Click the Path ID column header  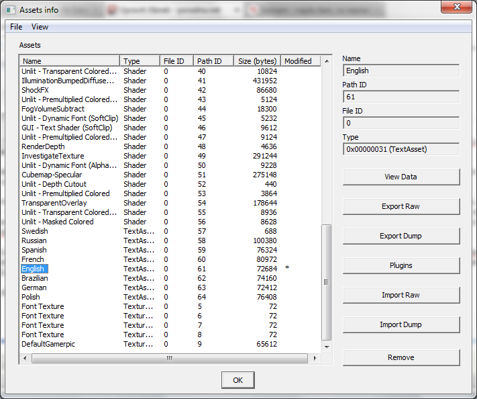point(213,61)
